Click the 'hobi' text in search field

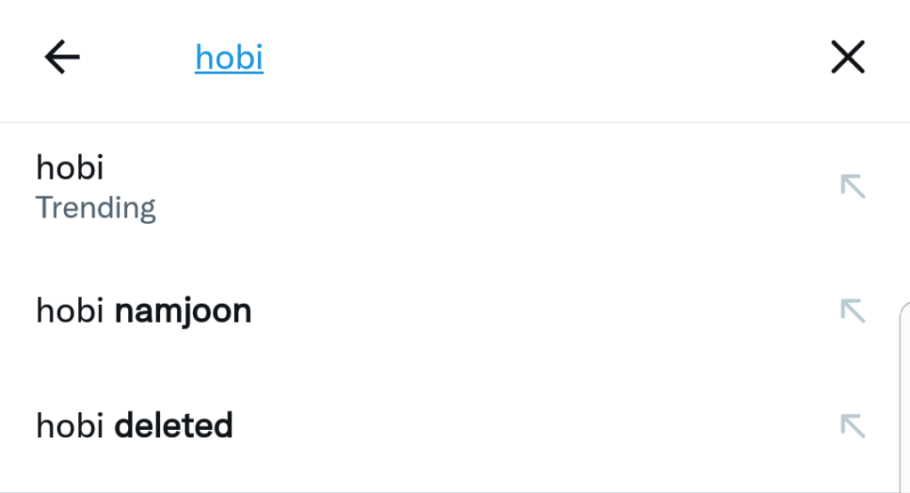tap(229, 59)
